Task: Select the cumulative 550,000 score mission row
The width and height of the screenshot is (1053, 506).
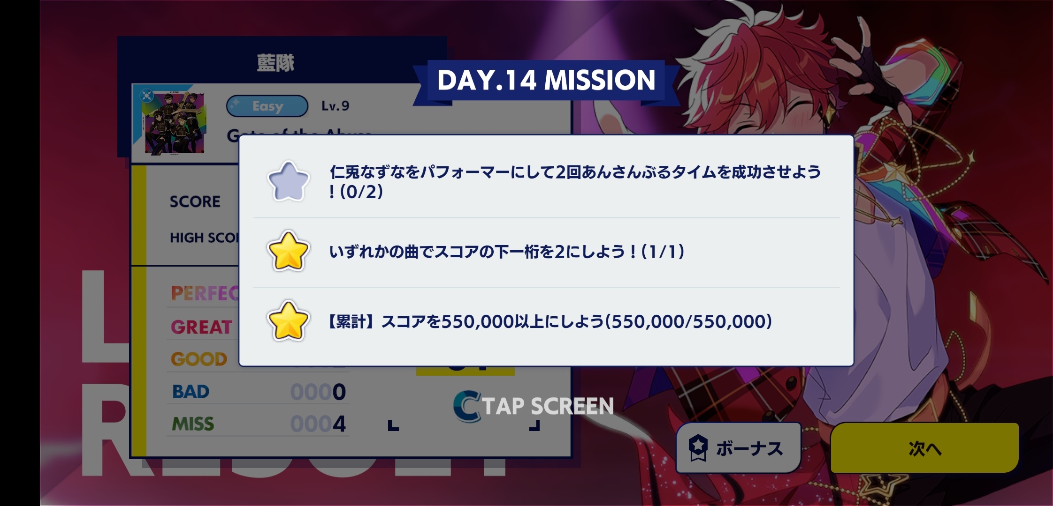Action: point(546,322)
